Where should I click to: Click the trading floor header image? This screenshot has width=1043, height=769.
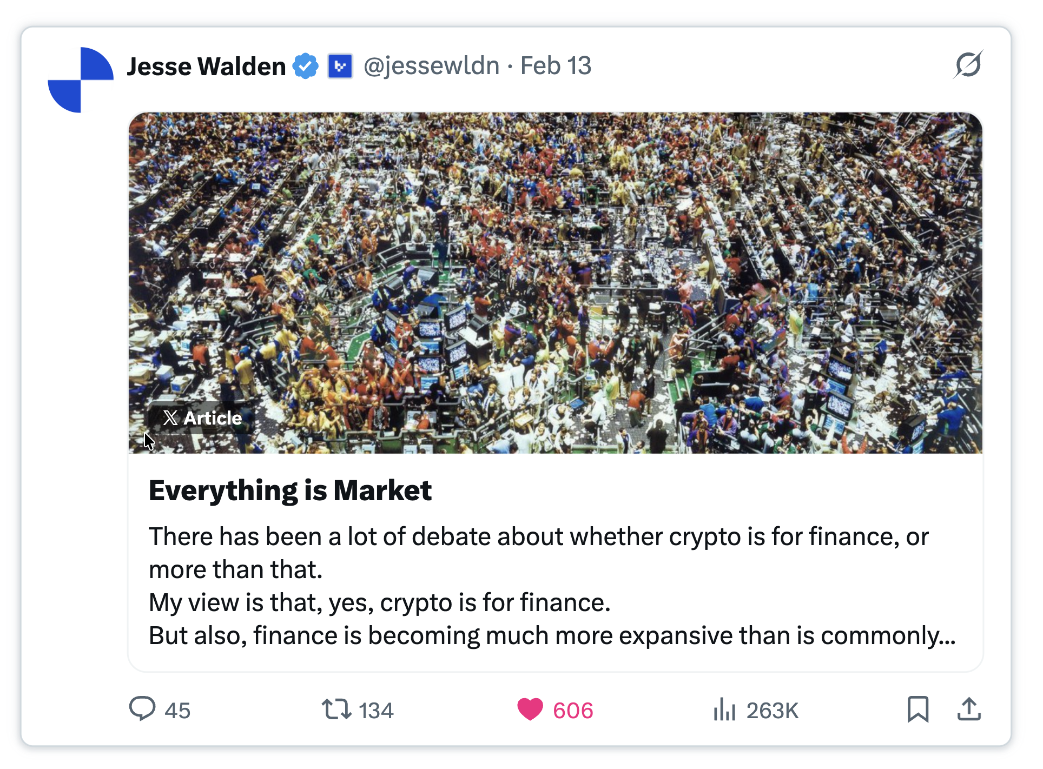point(556,281)
